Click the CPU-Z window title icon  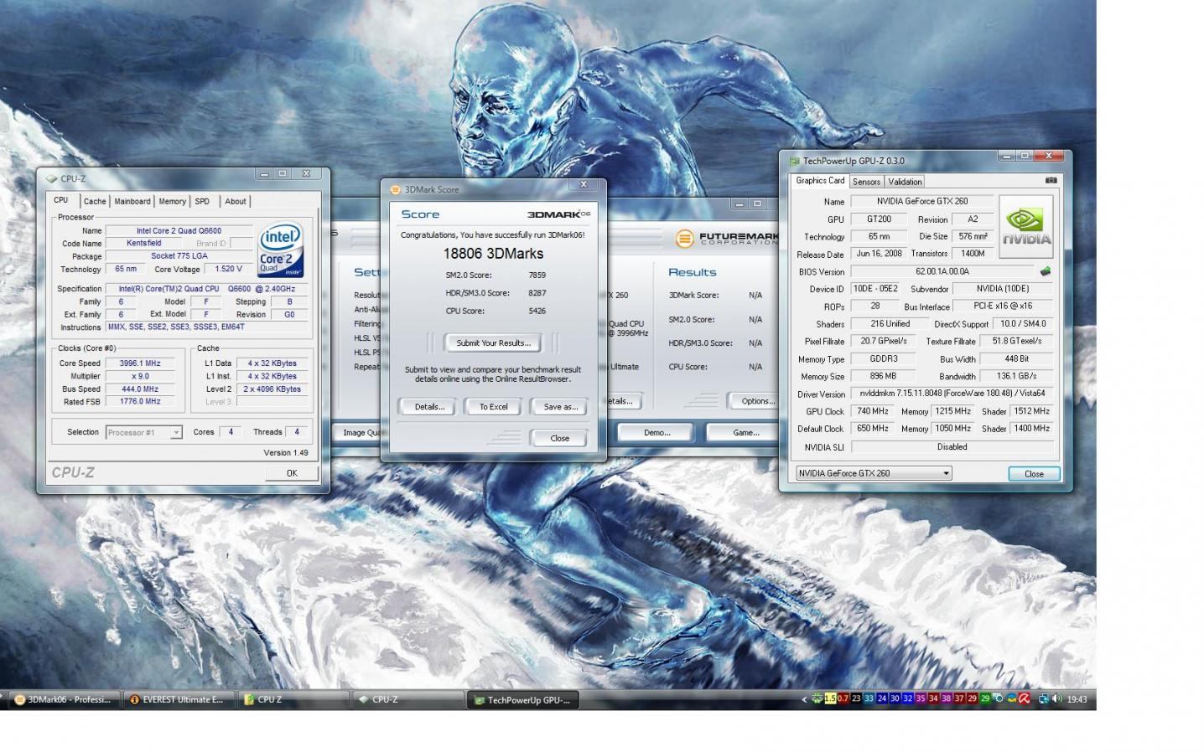point(51,178)
